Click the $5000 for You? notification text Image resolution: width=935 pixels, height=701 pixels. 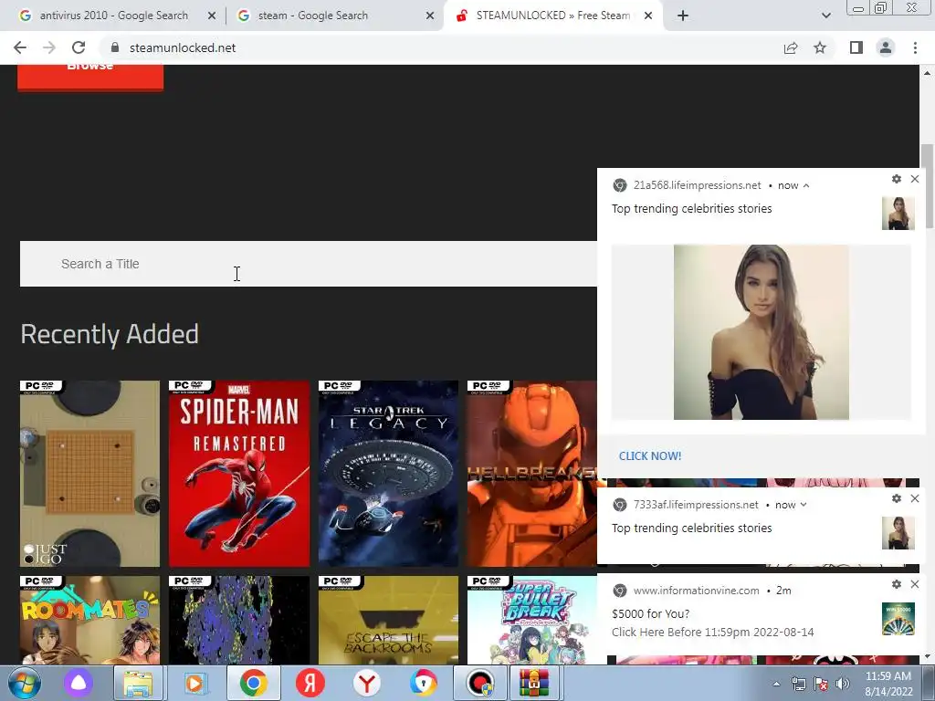pos(650,614)
